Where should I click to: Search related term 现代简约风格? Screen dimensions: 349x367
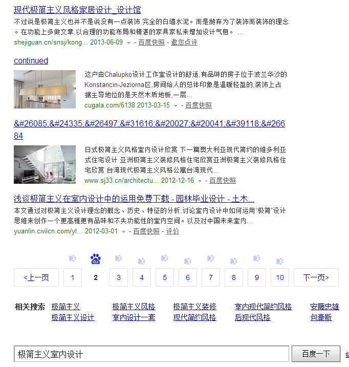pos(195,318)
